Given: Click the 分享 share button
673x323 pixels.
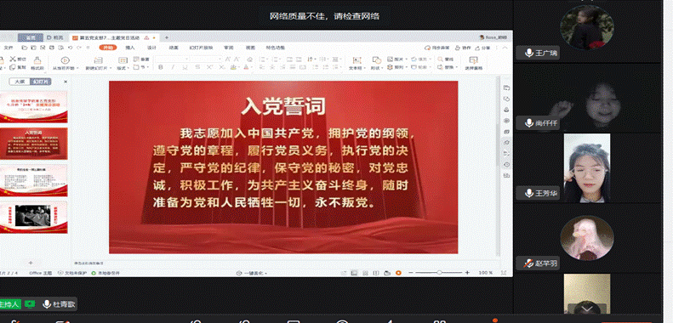Looking at the screenshot, I should [483, 48].
